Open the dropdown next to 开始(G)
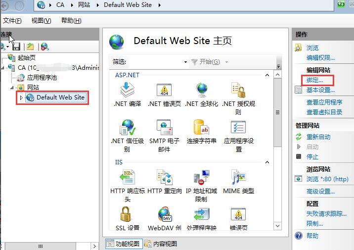Screen dimensions: 354x250 click(x=226, y=62)
